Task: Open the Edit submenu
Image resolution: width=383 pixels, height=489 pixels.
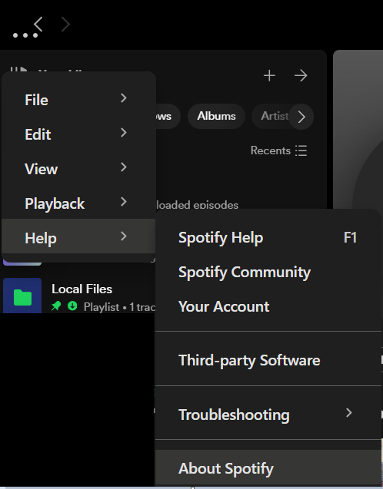Action: click(78, 134)
